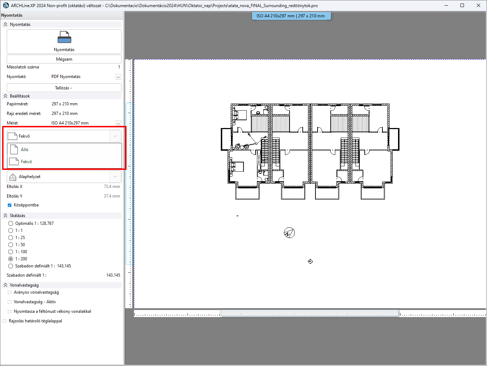Click the target marker symbol on preview

pos(310,261)
